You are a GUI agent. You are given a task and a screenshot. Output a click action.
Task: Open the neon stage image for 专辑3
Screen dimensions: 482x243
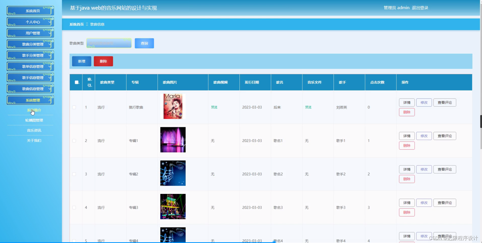pos(173,206)
